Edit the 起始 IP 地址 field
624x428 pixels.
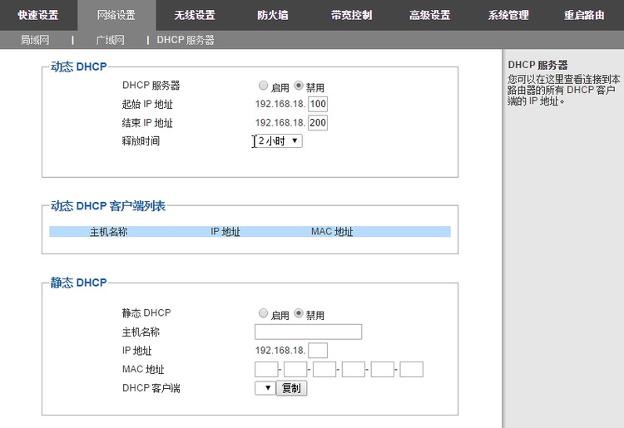pos(318,104)
